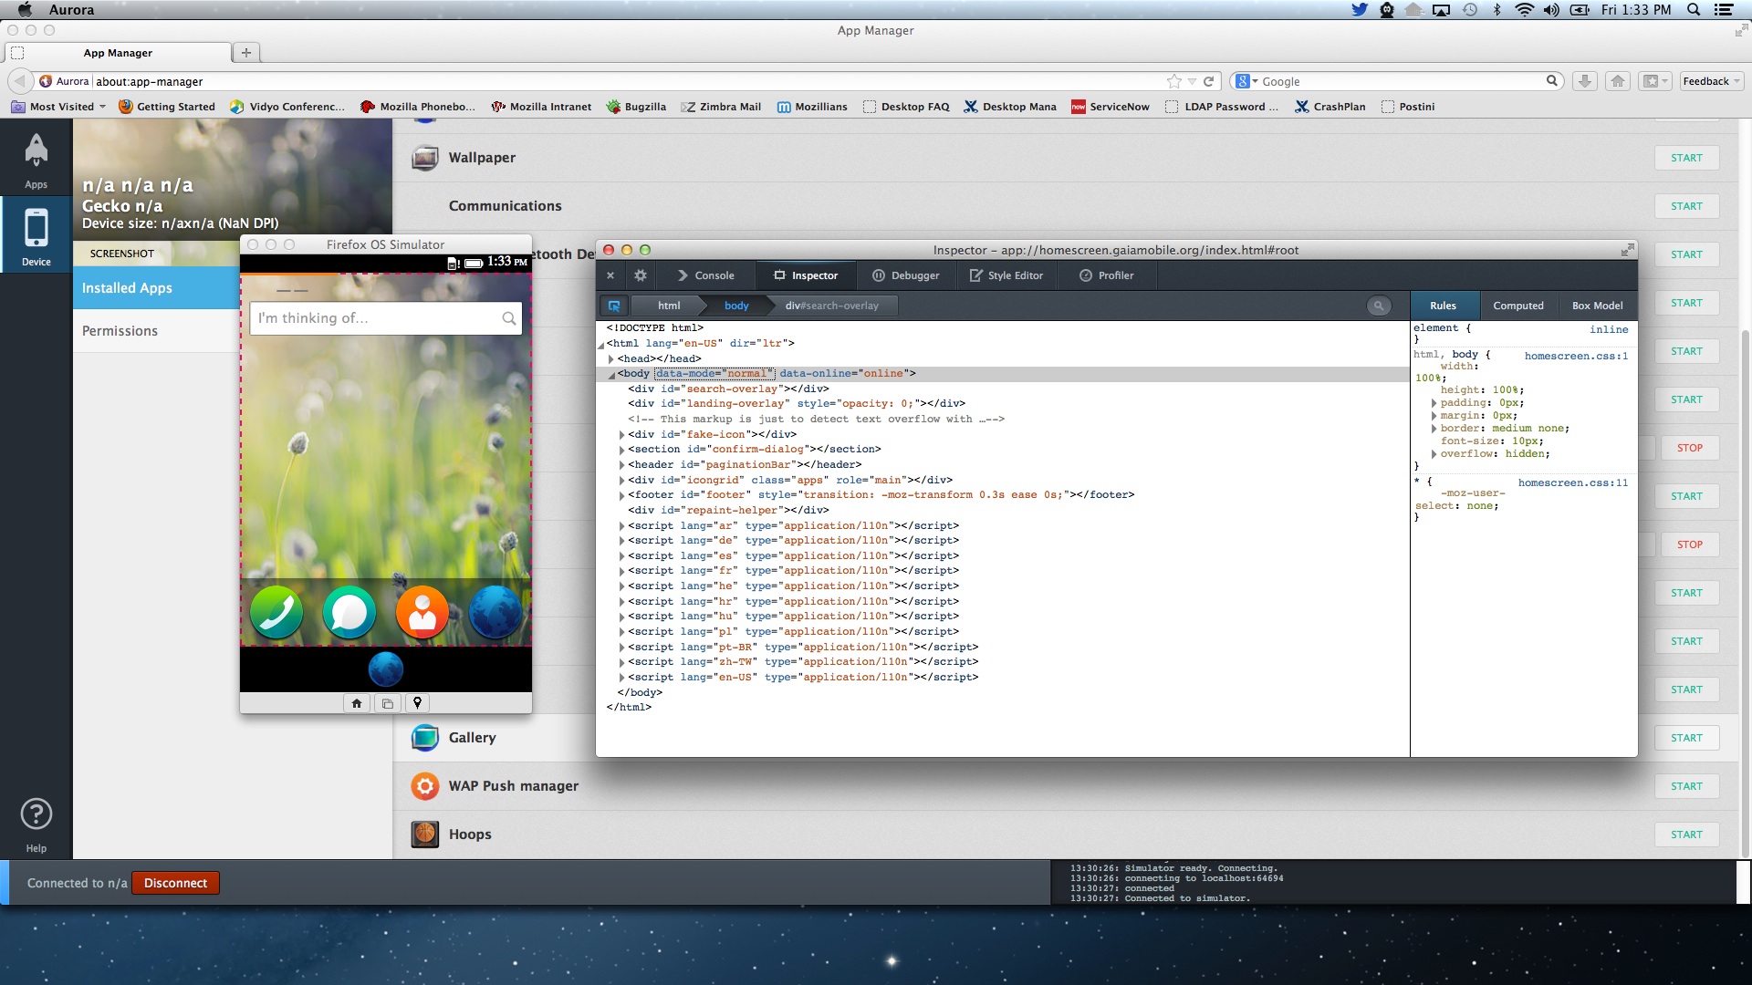The image size is (1752, 985).
Task: Expand the padding CSS property
Action: (x=1434, y=403)
